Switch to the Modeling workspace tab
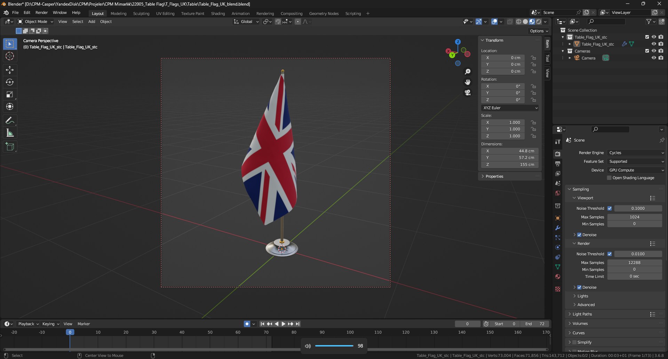The height and width of the screenshot is (359, 668). (x=118, y=14)
